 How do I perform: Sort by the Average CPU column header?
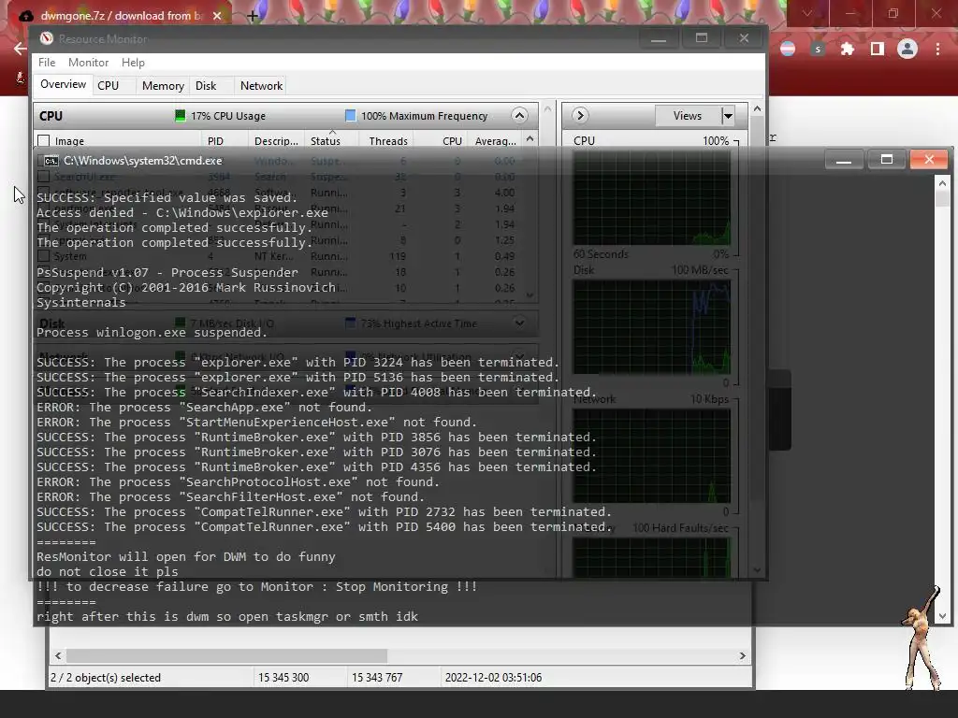[496, 141]
